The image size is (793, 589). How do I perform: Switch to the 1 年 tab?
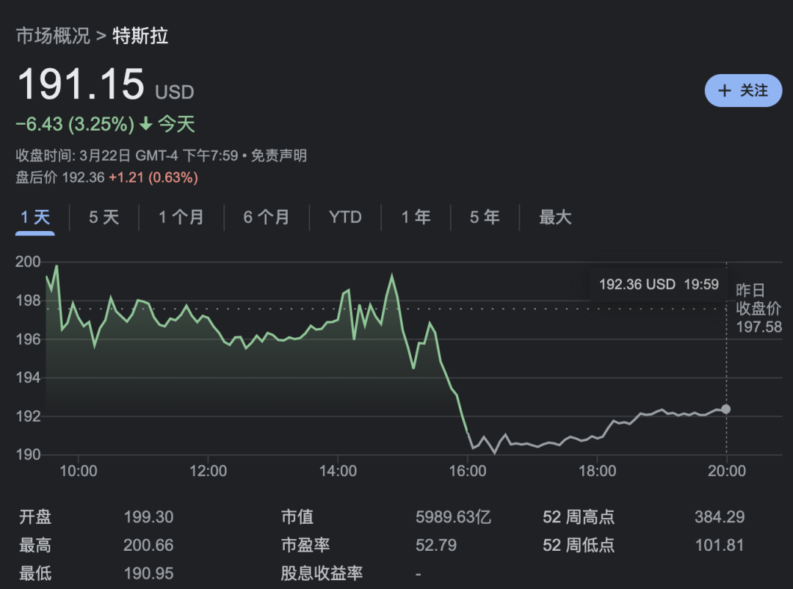point(416,217)
